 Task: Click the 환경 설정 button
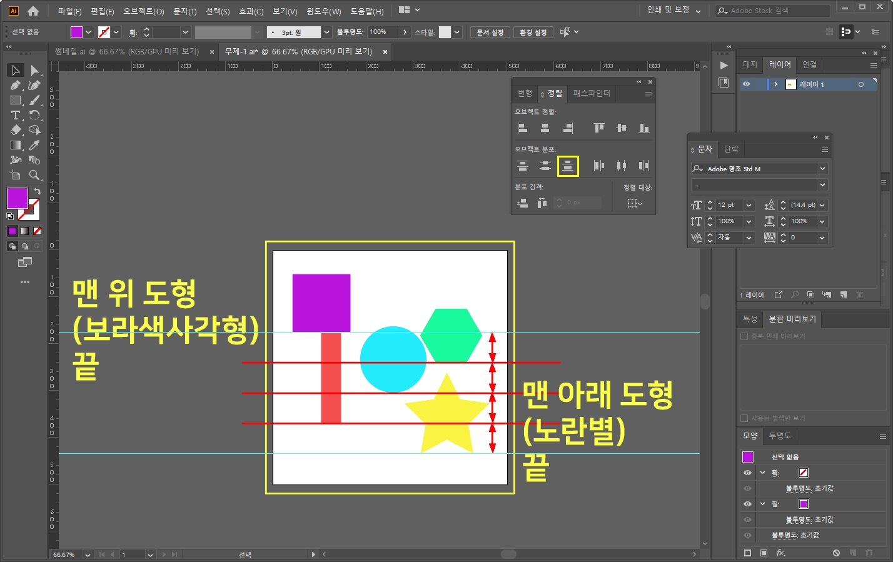pyautogui.click(x=533, y=33)
